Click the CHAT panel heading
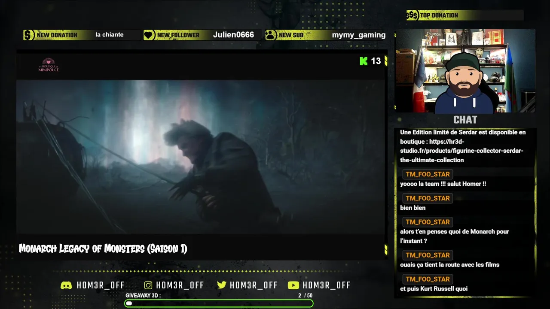Viewport: 550px width, 309px height. pyautogui.click(x=465, y=120)
